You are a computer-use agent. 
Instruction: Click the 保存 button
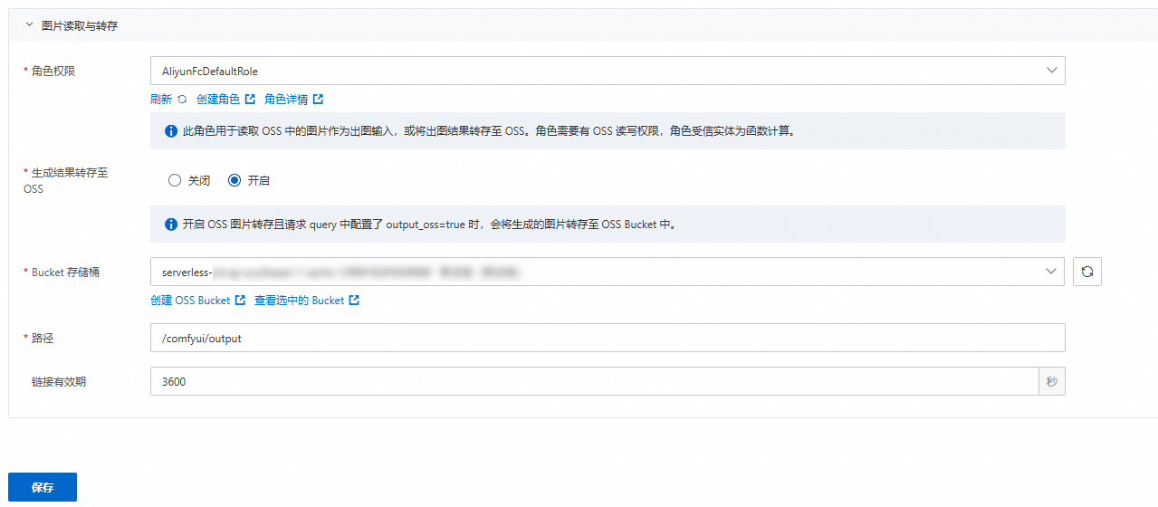pos(43,487)
